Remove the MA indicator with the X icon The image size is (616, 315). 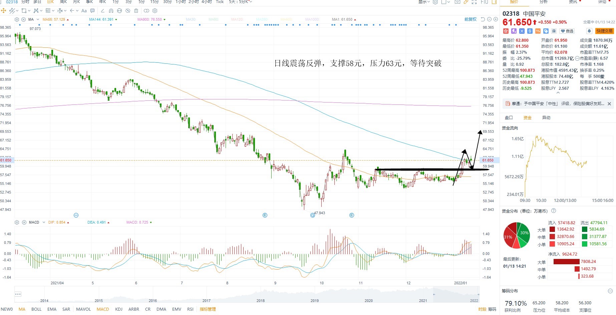(23, 19)
